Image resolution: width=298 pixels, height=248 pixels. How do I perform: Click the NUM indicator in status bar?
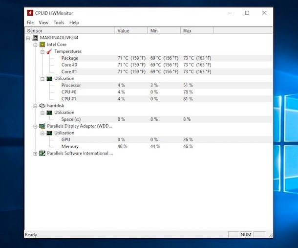pos(246,235)
